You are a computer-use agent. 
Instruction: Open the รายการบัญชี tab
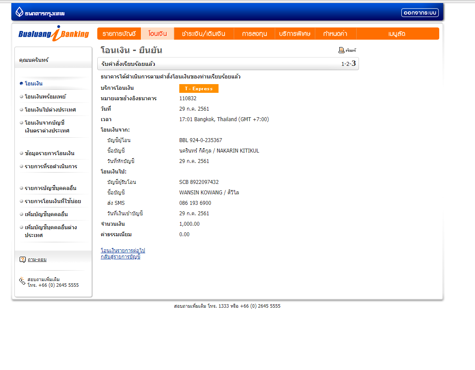click(x=119, y=34)
